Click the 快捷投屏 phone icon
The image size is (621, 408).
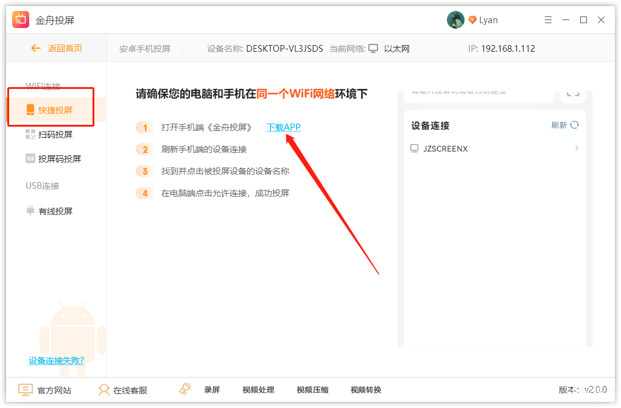(x=30, y=110)
